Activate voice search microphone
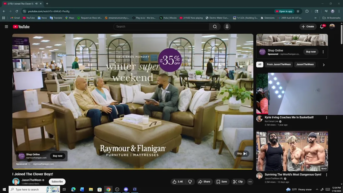Image resolution: width=343 pixels, height=193 pixels. [x=227, y=27]
